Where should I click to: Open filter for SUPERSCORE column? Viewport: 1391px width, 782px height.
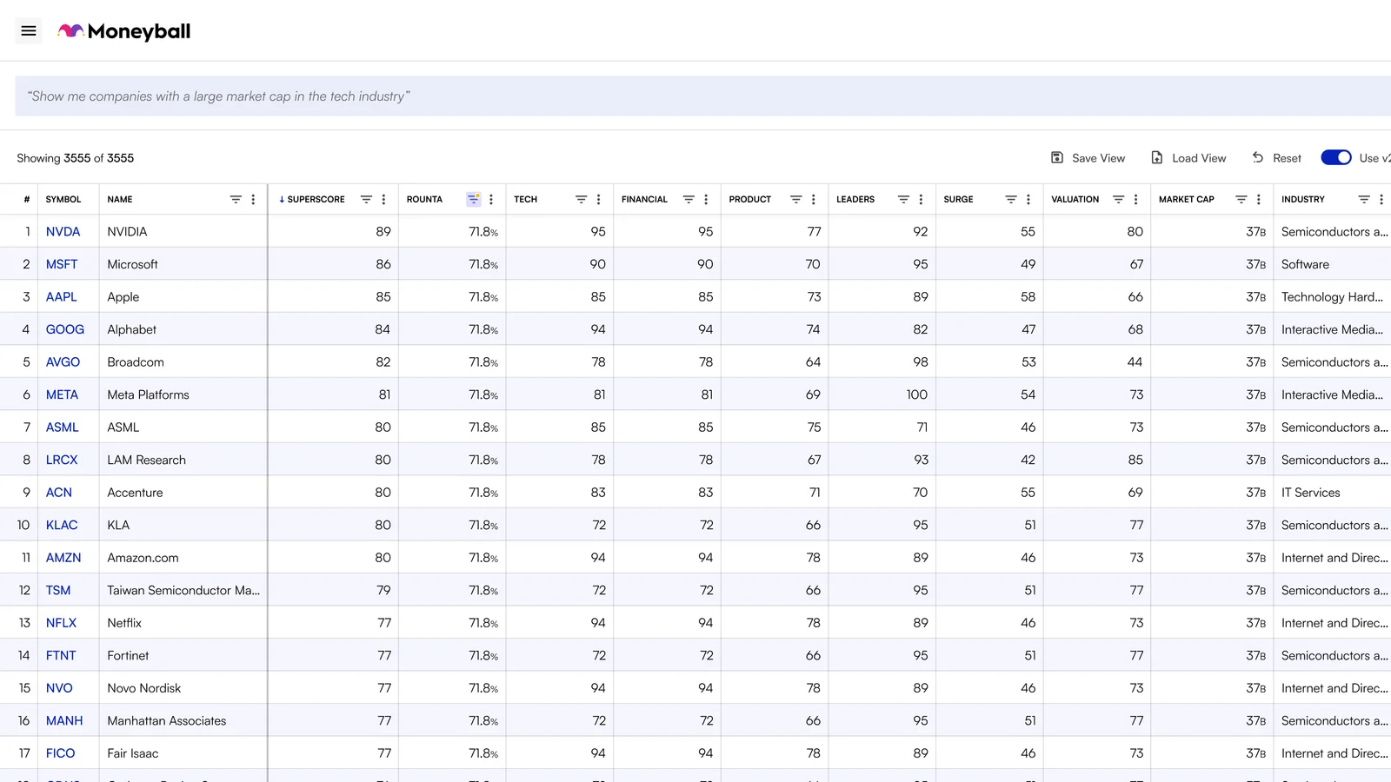point(366,200)
